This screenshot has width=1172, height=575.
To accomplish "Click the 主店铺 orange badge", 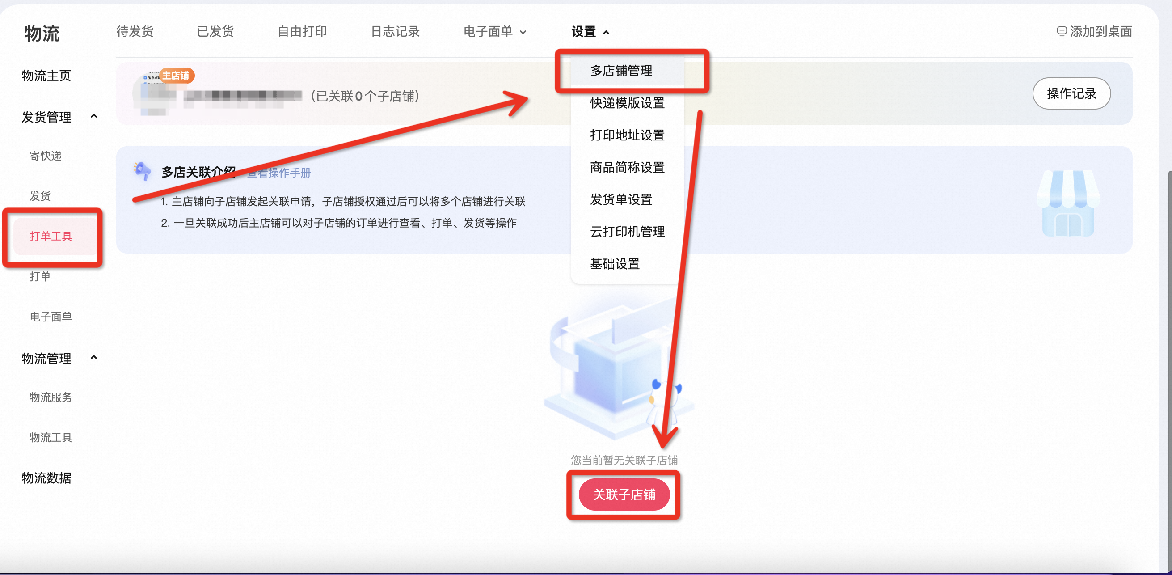I will pos(177,76).
